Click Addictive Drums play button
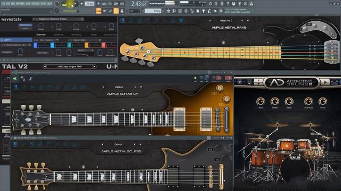Screen dimensions: 341x191 [325, 82]
